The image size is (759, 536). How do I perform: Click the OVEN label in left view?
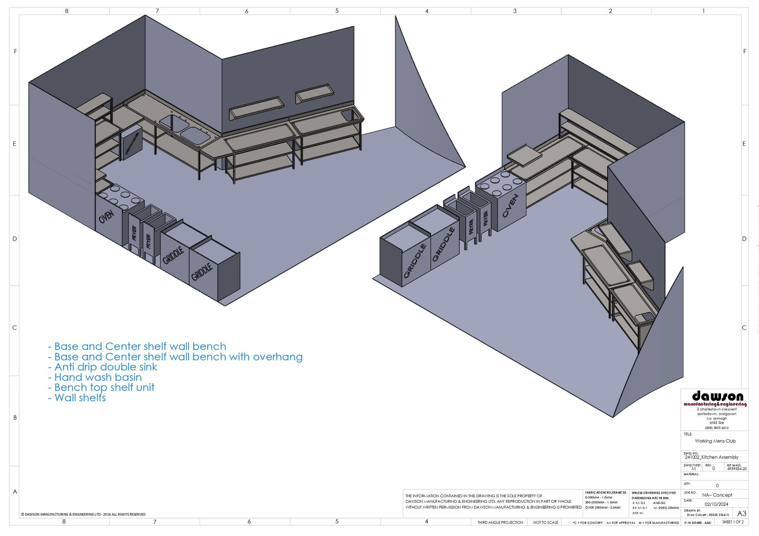point(106,216)
